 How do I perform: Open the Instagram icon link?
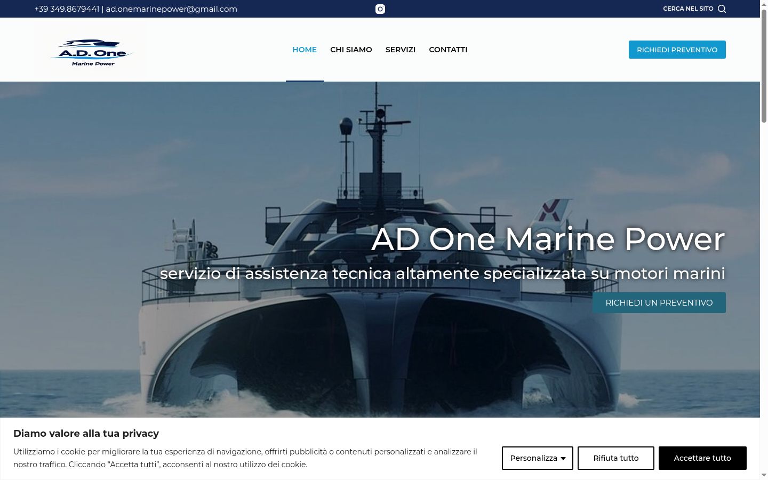(380, 9)
